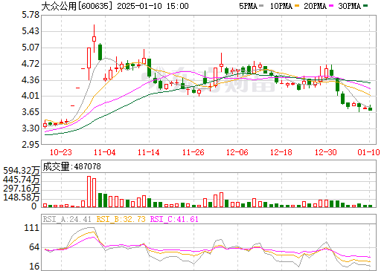Image resolution: width=387 pixels, height=271 pixels.
Task: Click the 5.07 price axis label
Action: 31,48
